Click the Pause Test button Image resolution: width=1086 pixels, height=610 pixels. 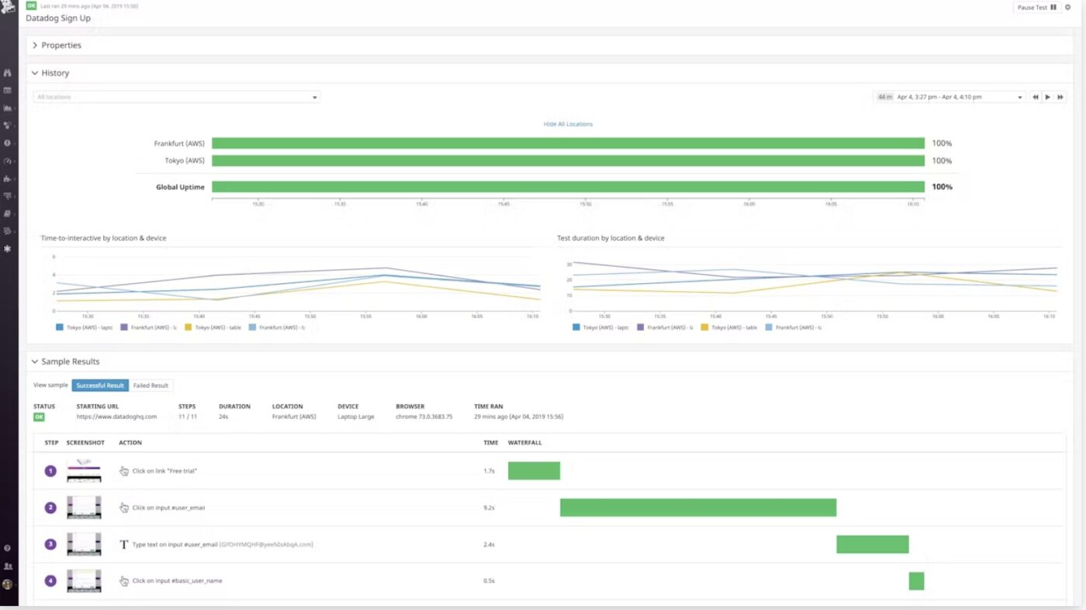click(x=1036, y=8)
